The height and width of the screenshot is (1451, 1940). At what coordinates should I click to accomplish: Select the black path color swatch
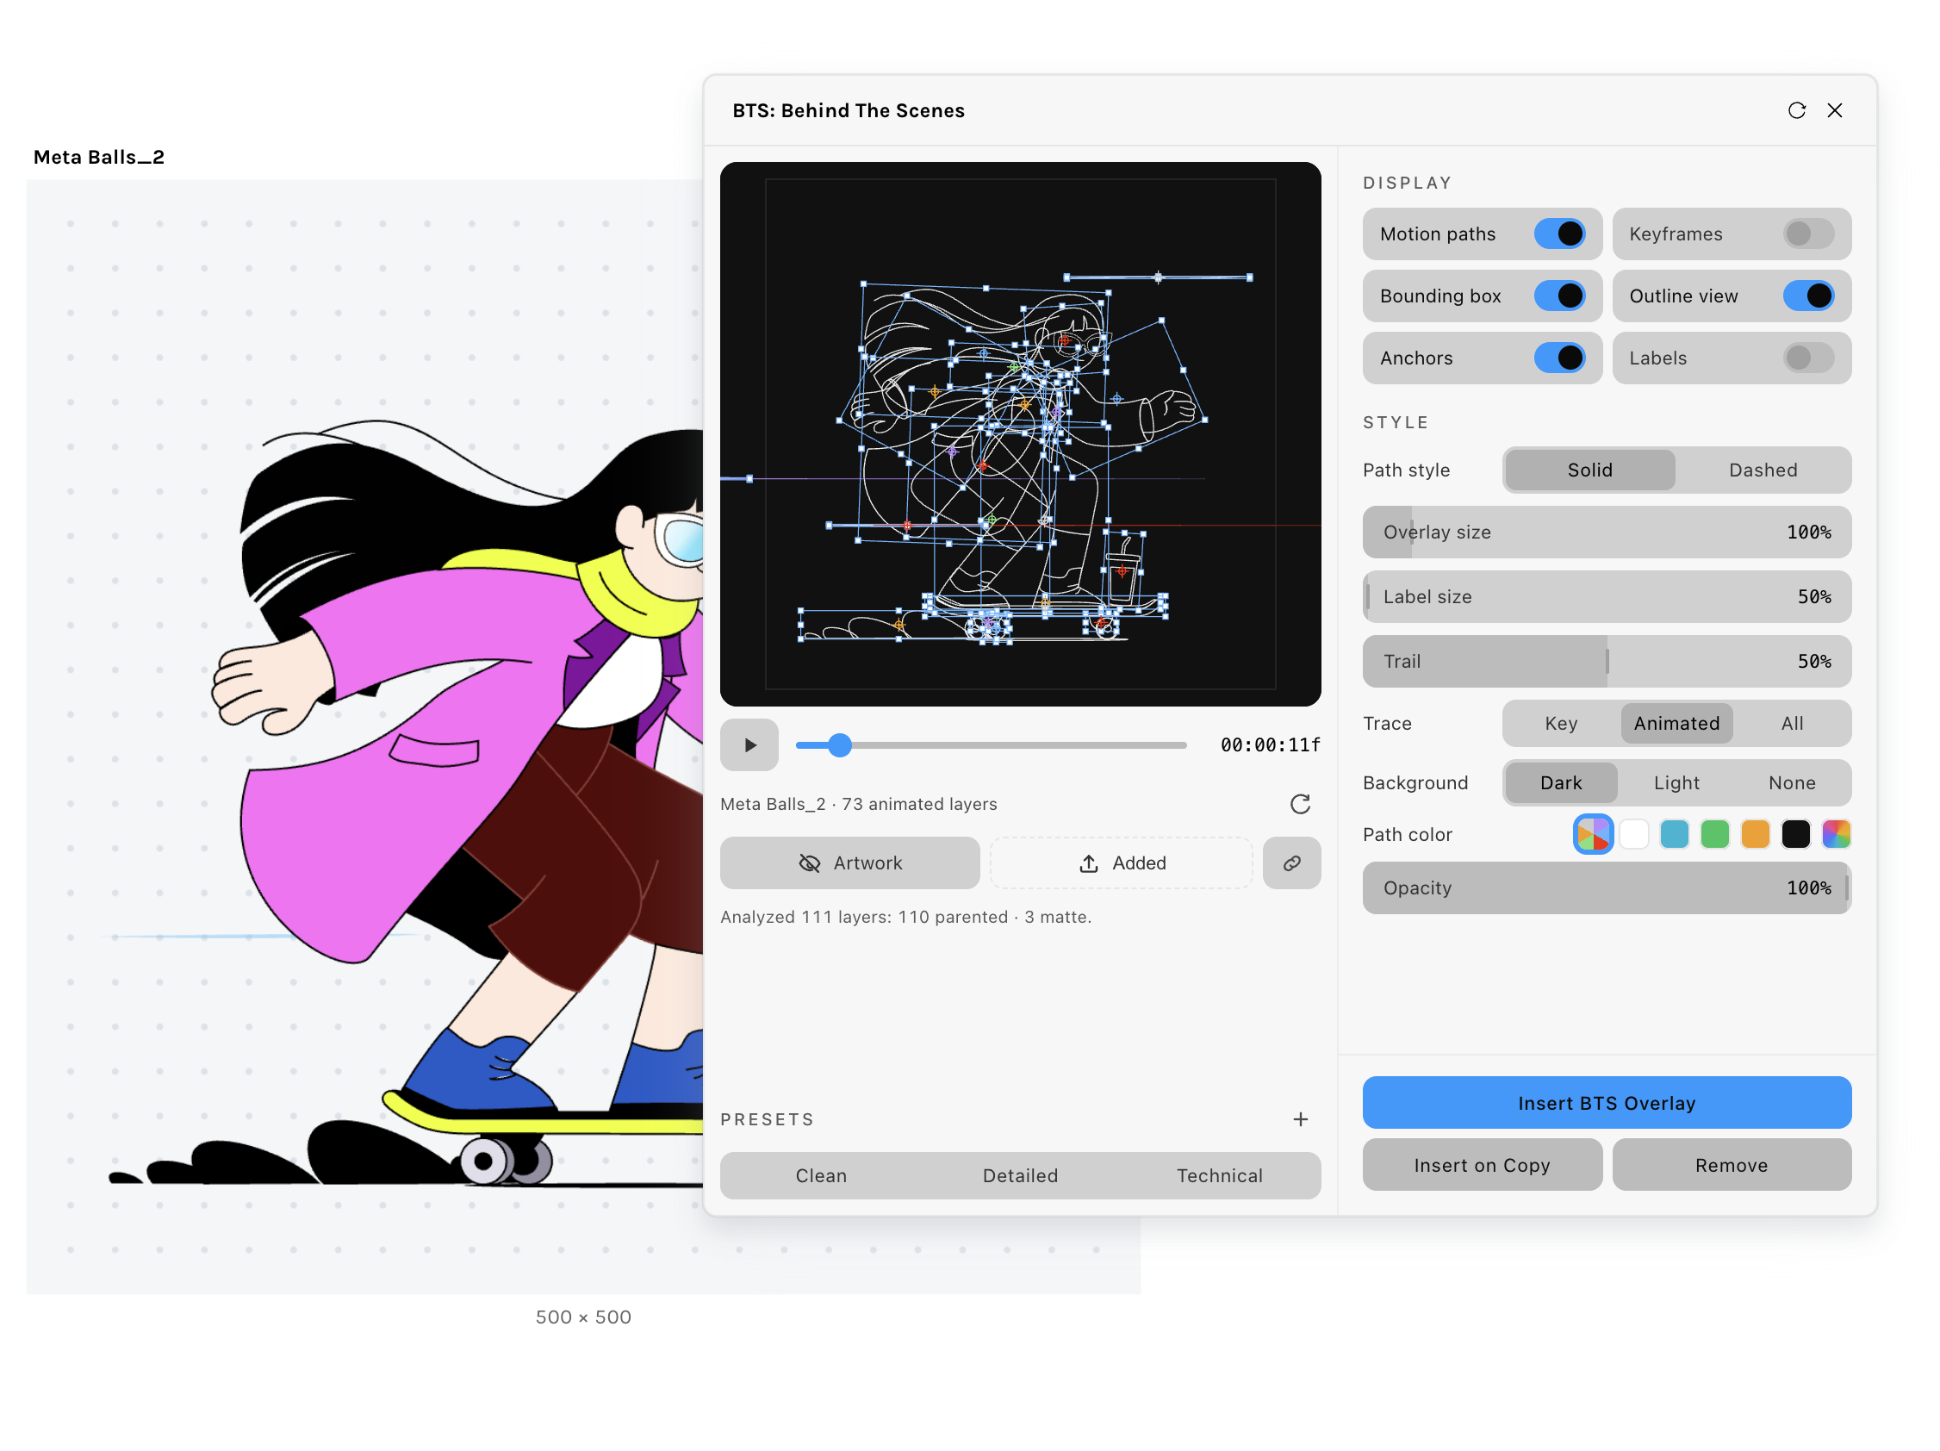point(1795,834)
